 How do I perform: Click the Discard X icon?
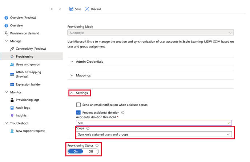[87, 9]
